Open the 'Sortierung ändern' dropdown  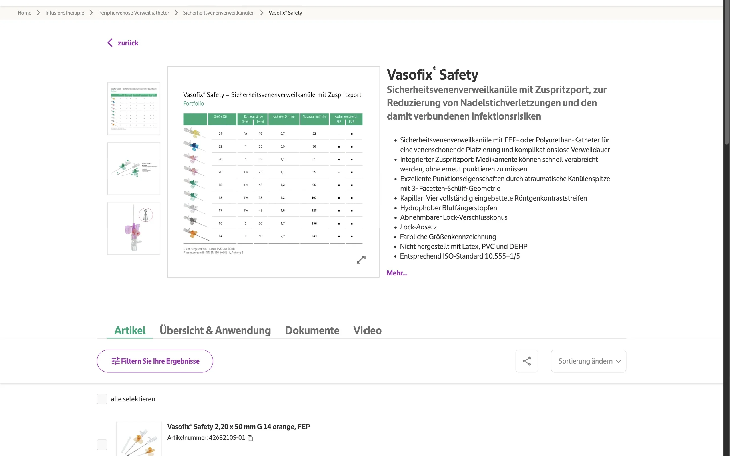(x=588, y=361)
